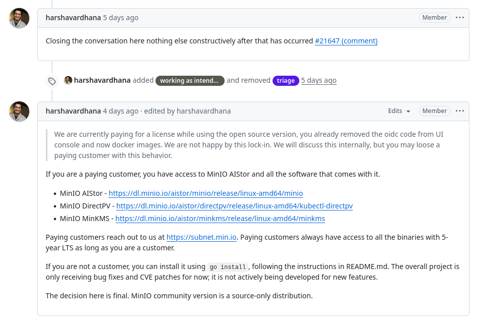Click harshavardhana's avatar beside the first comment
The image size is (478, 320).
tap(19, 18)
